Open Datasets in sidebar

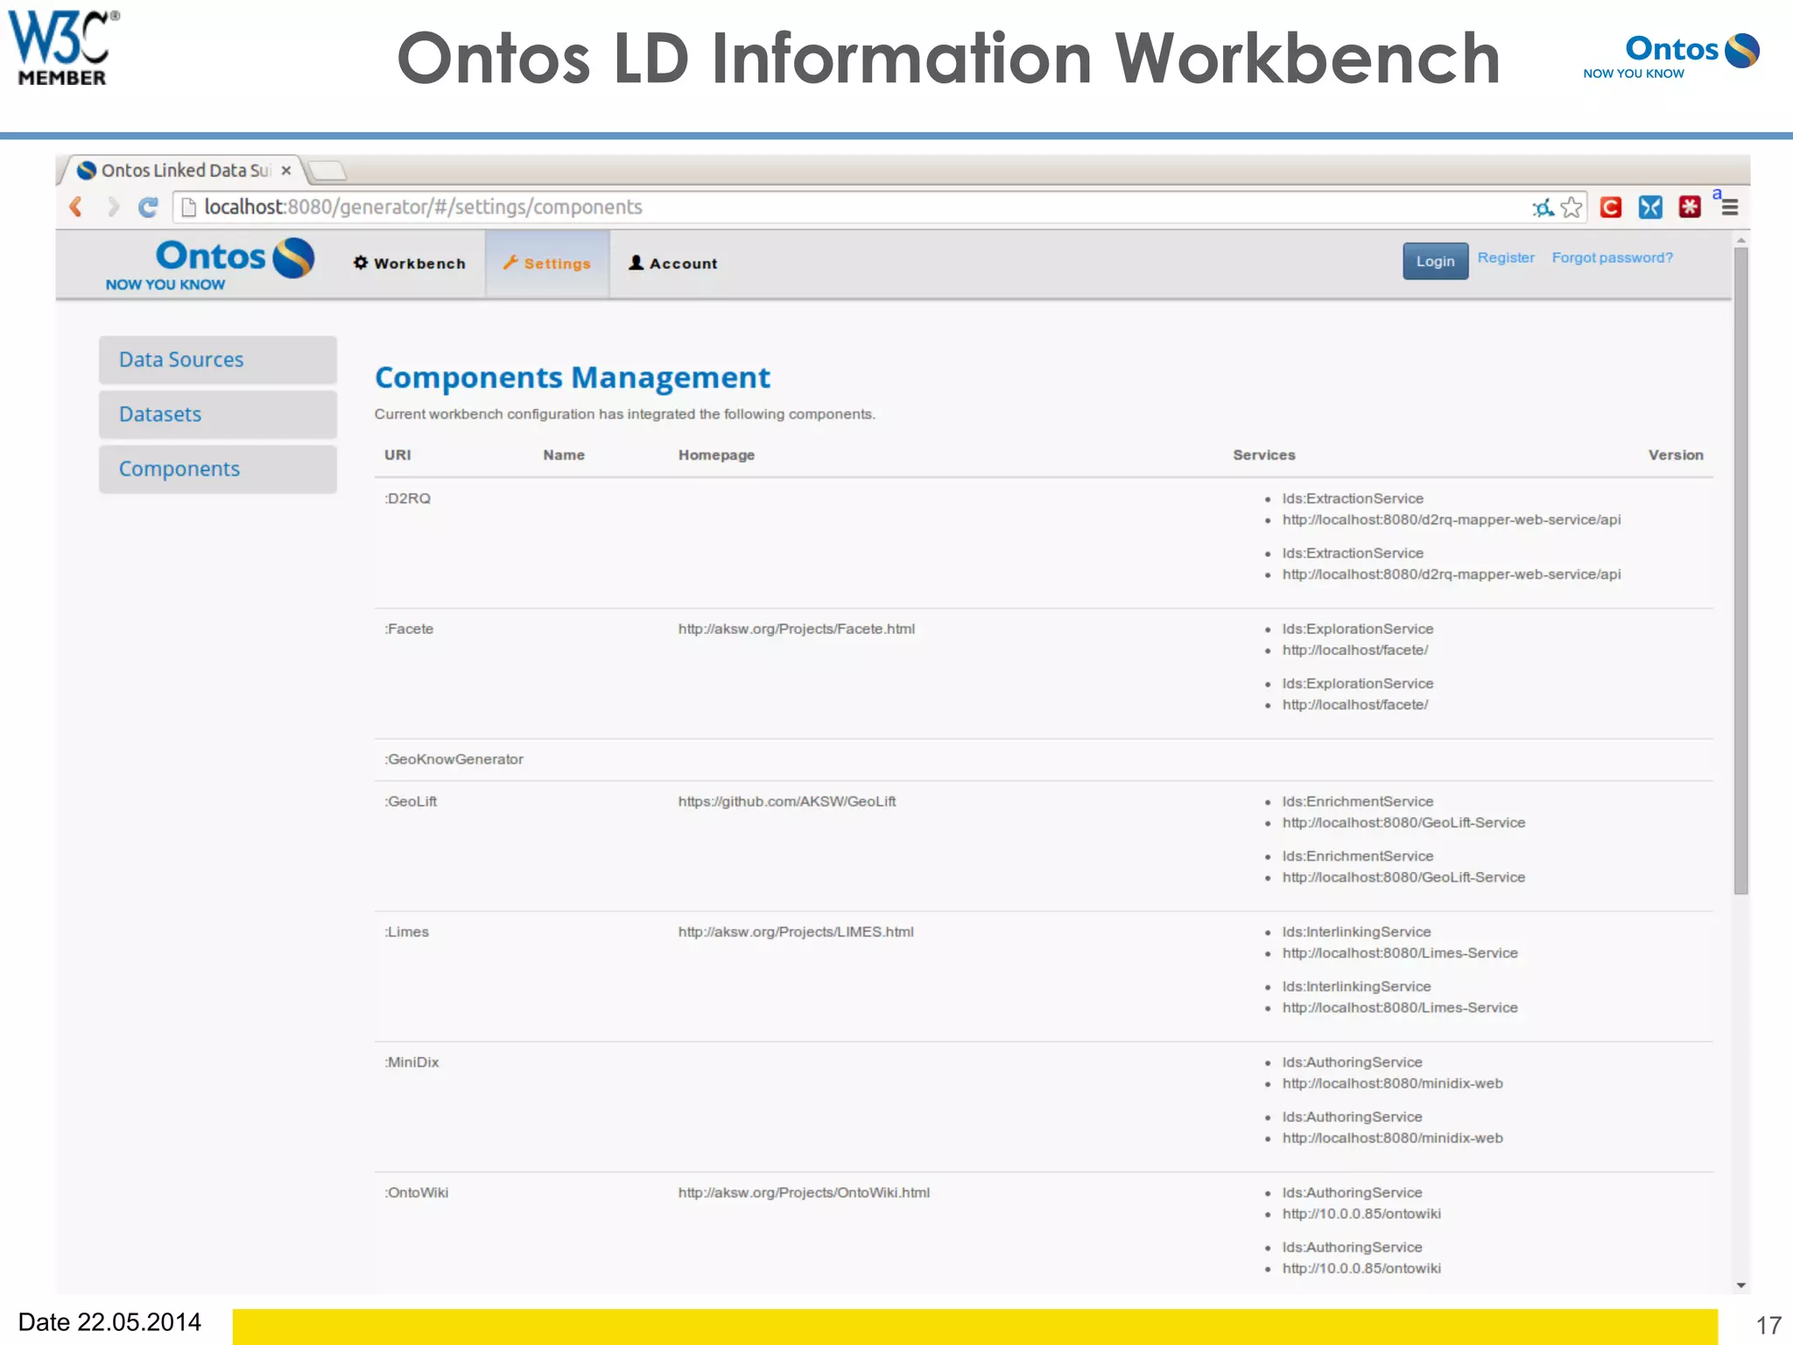coord(217,414)
